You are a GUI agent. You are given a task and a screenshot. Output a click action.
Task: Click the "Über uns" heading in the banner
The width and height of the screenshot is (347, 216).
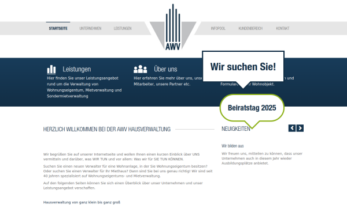point(165,69)
